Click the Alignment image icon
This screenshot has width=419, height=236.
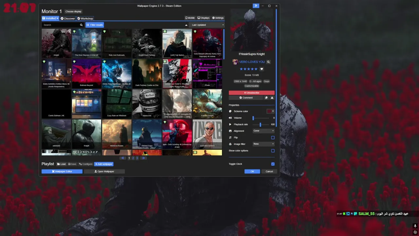(230, 131)
